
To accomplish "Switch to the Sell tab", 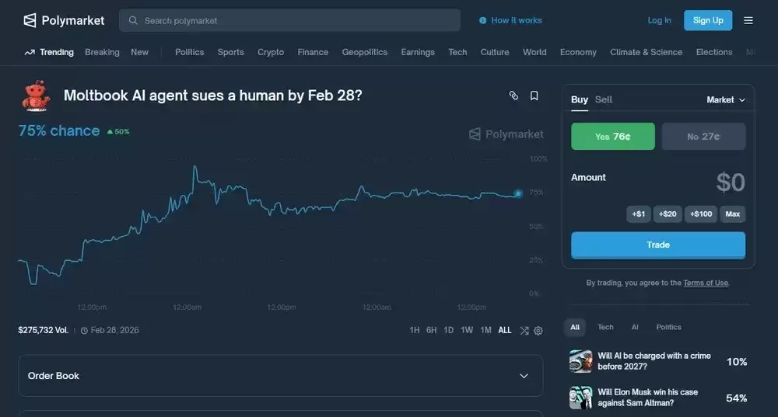I will click(x=604, y=99).
